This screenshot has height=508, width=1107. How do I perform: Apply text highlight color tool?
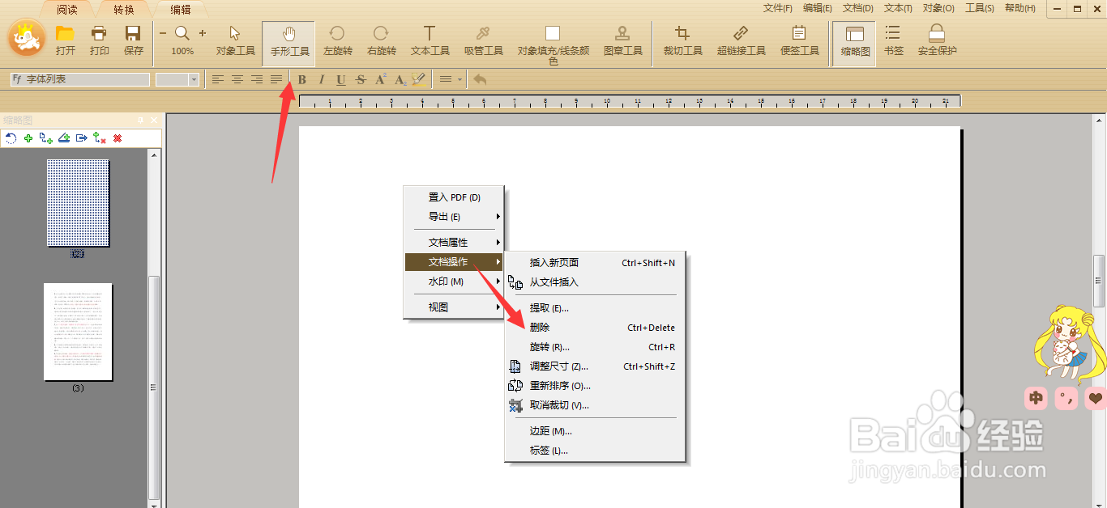click(x=417, y=79)
